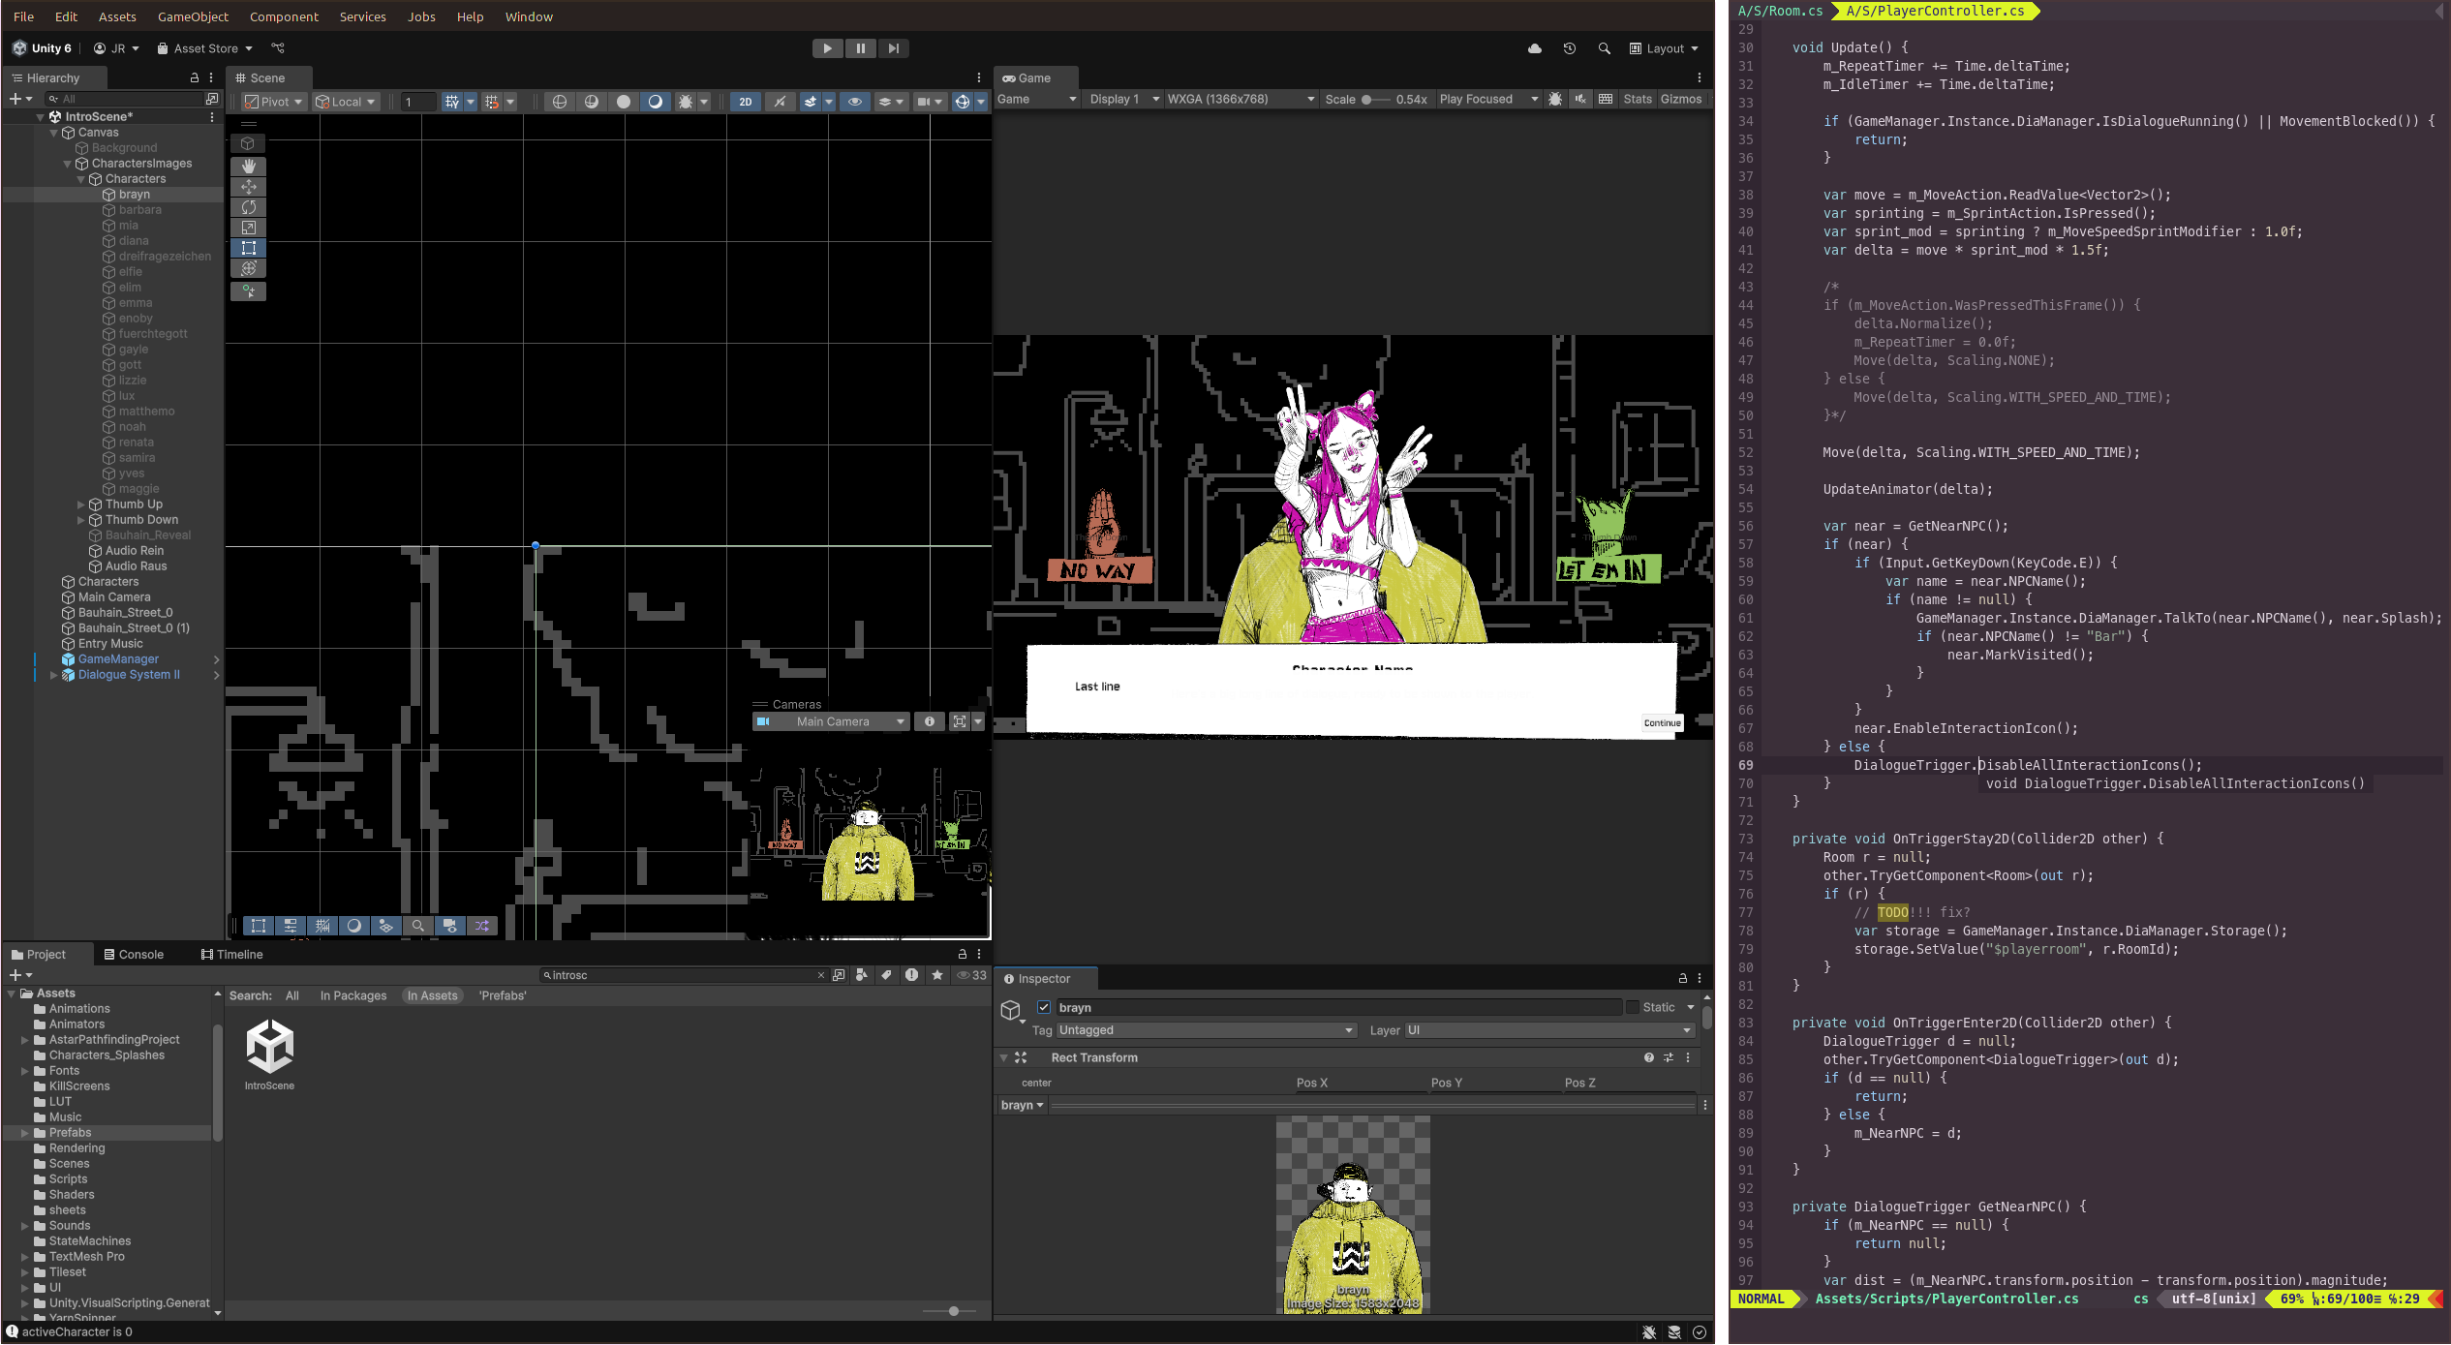Lock the Hierarchy panel
This screenshot has height=1345, width=2451.
tap(194, 77)
